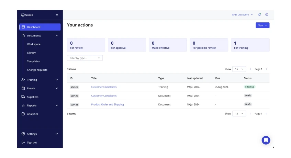
Task: Open Workspace under Documents
Action: (x=34, y=44)
